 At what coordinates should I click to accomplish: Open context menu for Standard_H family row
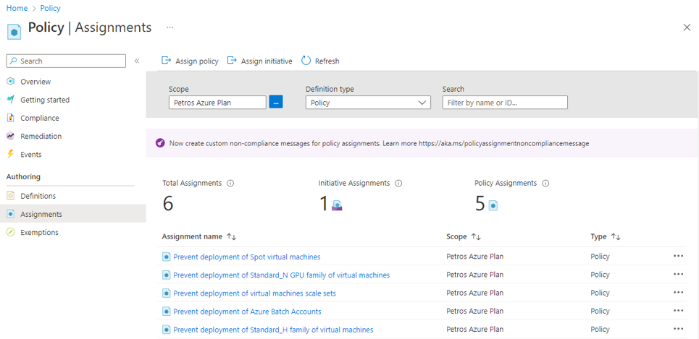[679, 329]
